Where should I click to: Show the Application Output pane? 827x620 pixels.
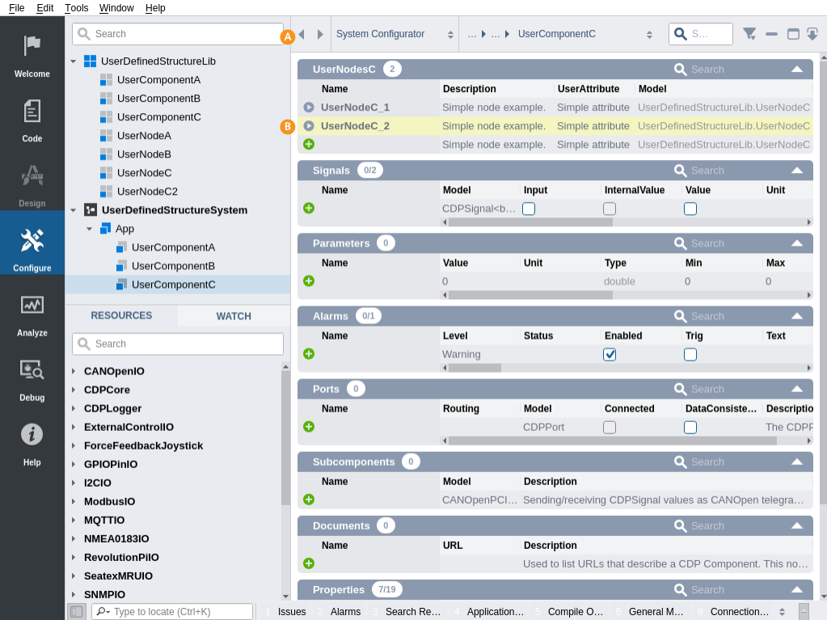[x=489, y=612]
